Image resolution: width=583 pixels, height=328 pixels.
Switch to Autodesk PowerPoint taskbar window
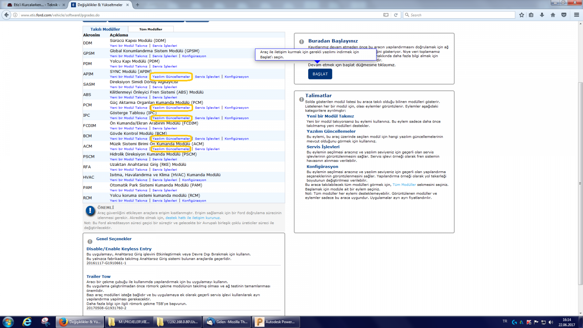click(275, 322)
